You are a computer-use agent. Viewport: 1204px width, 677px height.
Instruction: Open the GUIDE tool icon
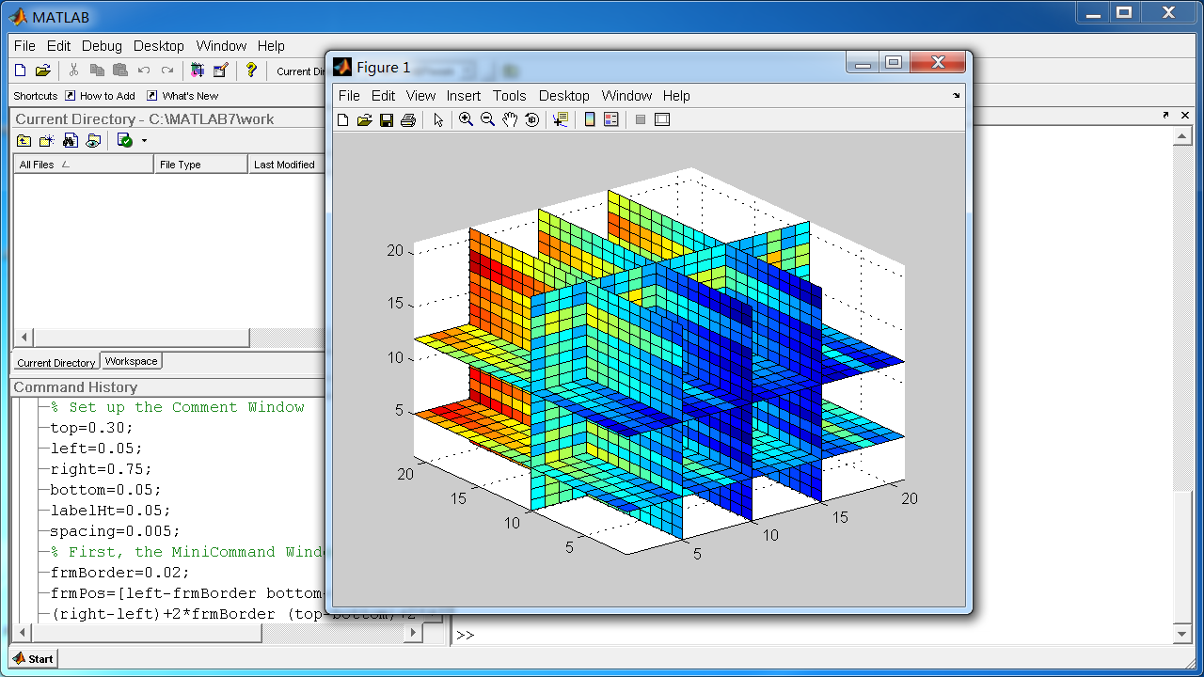point(220,71)
